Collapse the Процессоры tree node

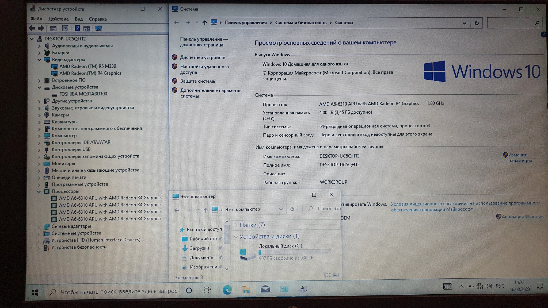tap(39, 191)
